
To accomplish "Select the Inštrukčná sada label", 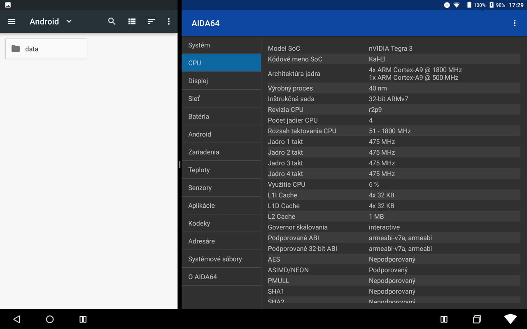I will click(291, 99).
